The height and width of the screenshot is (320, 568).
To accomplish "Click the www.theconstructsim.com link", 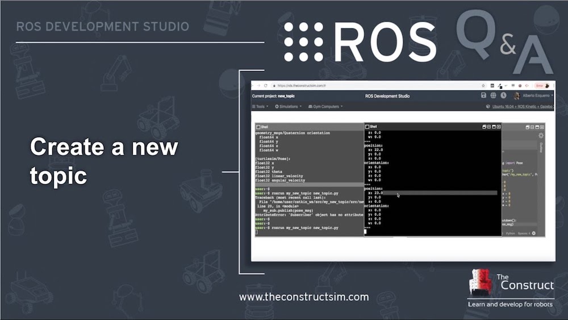I will (x=304, y=297).
